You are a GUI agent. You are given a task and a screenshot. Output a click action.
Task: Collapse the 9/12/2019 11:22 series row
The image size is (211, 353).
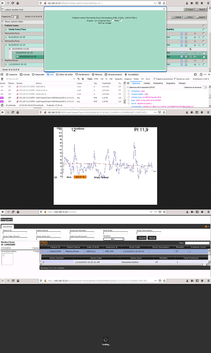coord(10,49)
